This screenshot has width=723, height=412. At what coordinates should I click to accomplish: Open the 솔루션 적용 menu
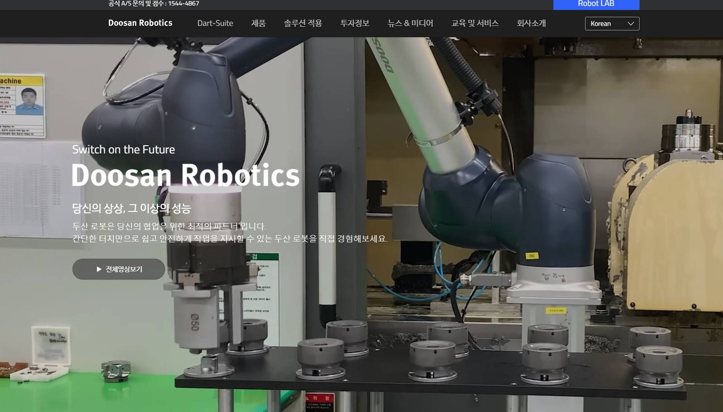[x=303, y=23]
